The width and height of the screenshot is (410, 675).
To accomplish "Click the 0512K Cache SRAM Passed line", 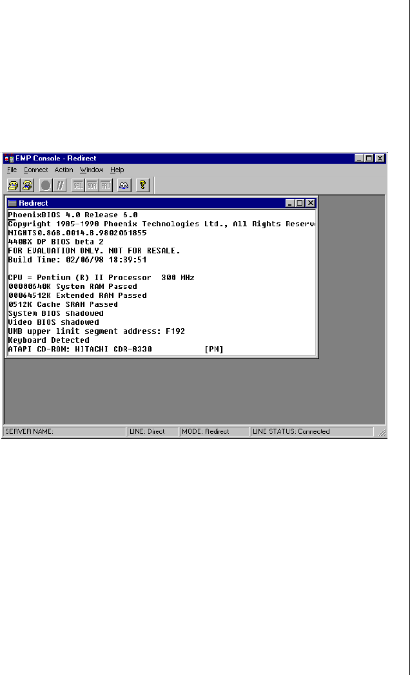I will point(63,304).
